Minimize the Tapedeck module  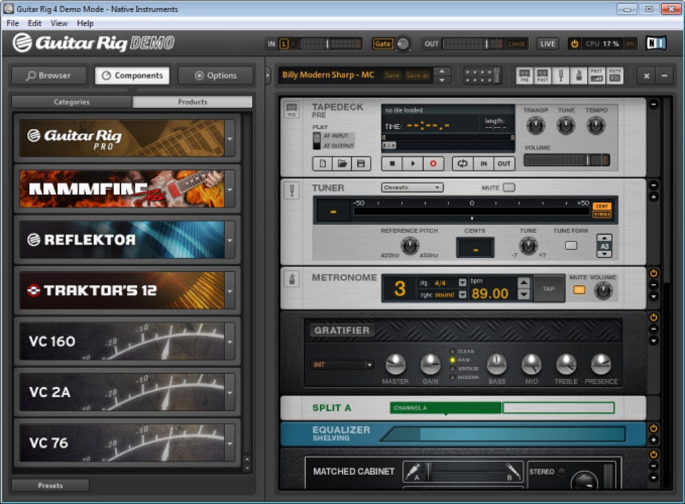click(653, 105)
